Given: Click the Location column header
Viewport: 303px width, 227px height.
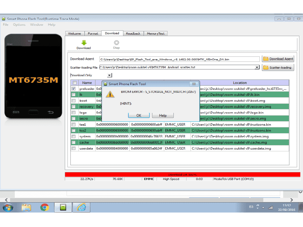Looking at the screenshot, I should click(240, 83).
